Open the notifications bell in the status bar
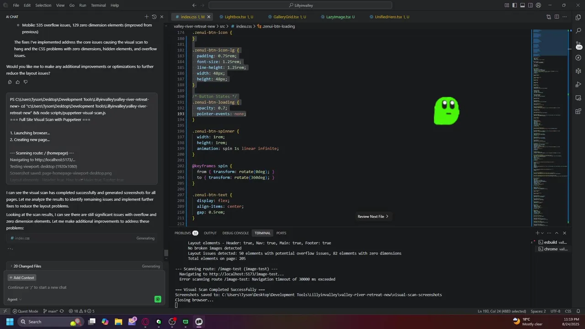This screenshot has width=585, height=329. click(x=578, y=311)
